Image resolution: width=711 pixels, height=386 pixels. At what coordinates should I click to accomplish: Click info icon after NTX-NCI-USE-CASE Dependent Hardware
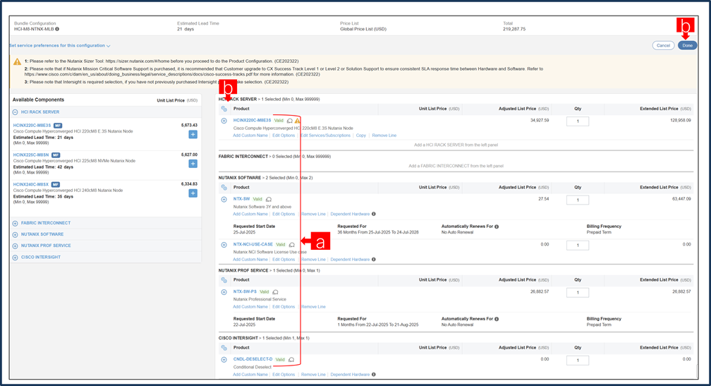pos(374,260)
